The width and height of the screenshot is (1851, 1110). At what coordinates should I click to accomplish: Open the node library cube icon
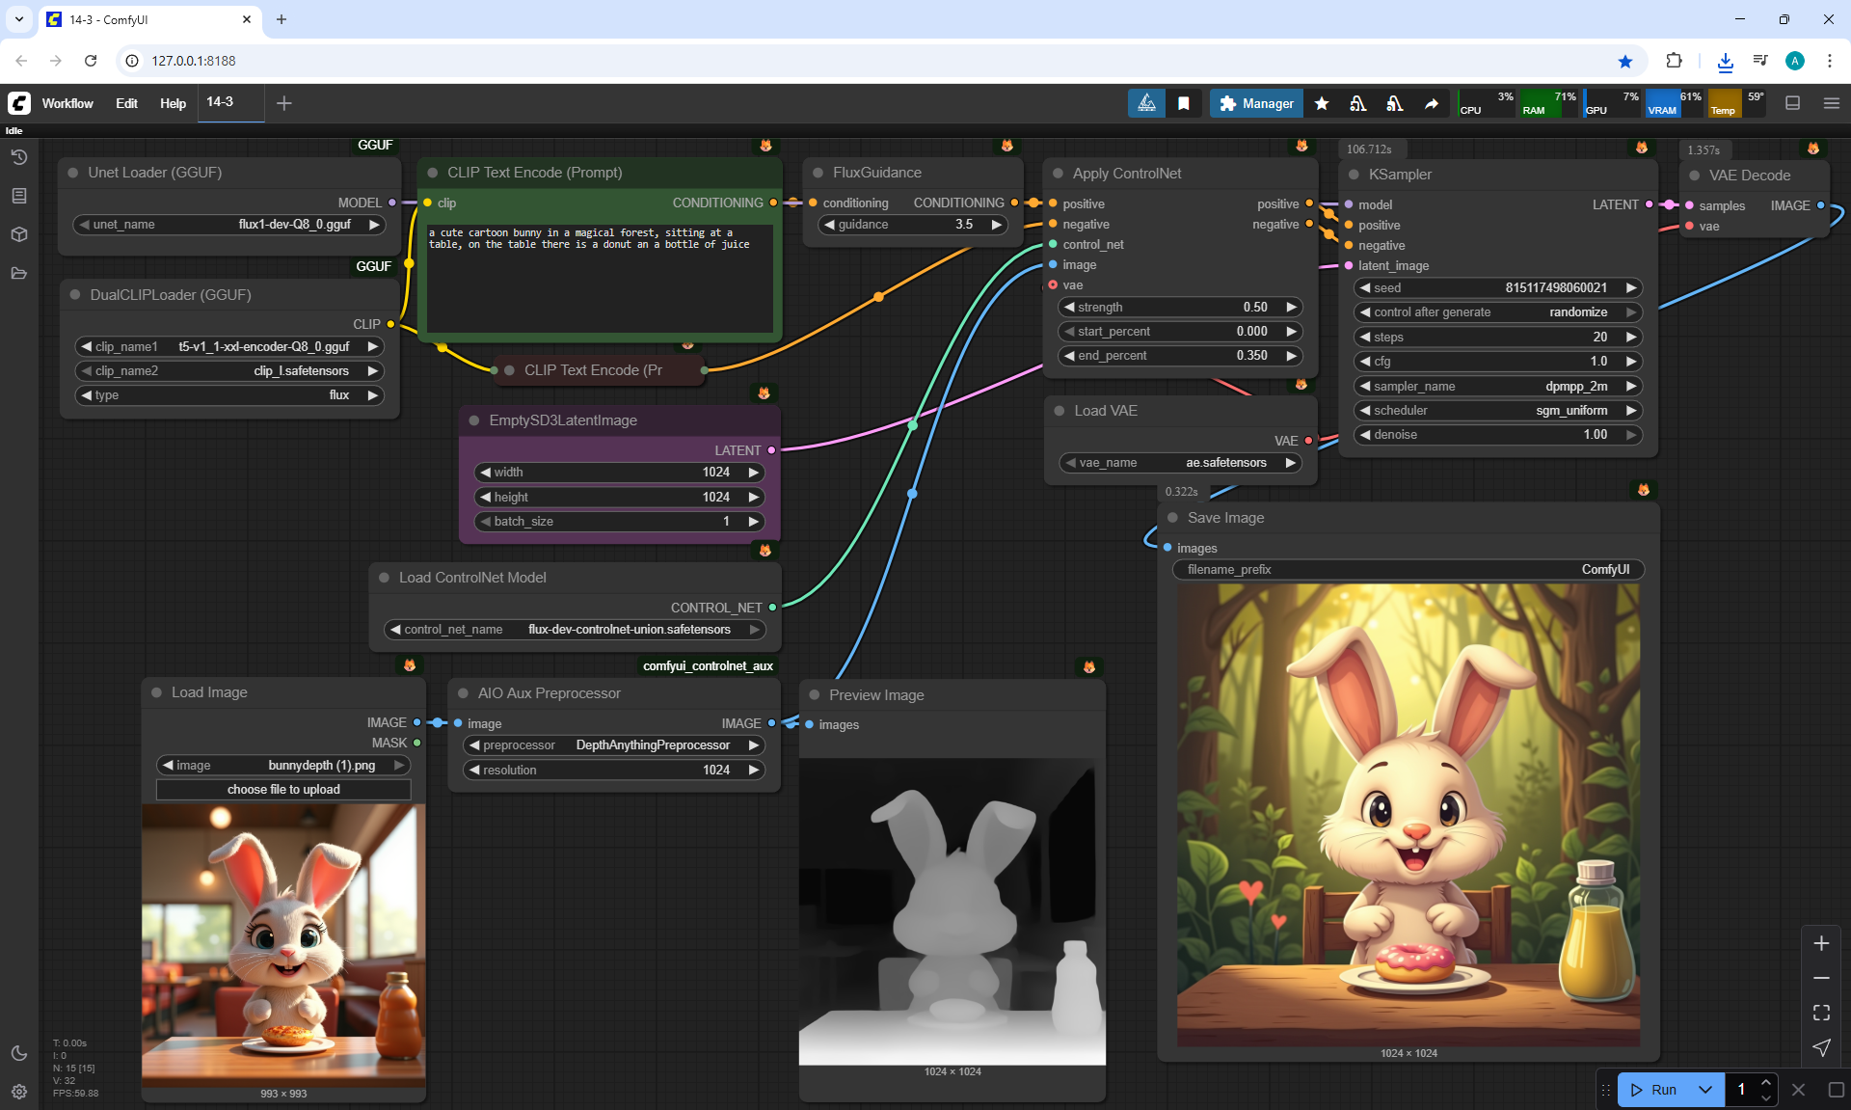(19, 234)
